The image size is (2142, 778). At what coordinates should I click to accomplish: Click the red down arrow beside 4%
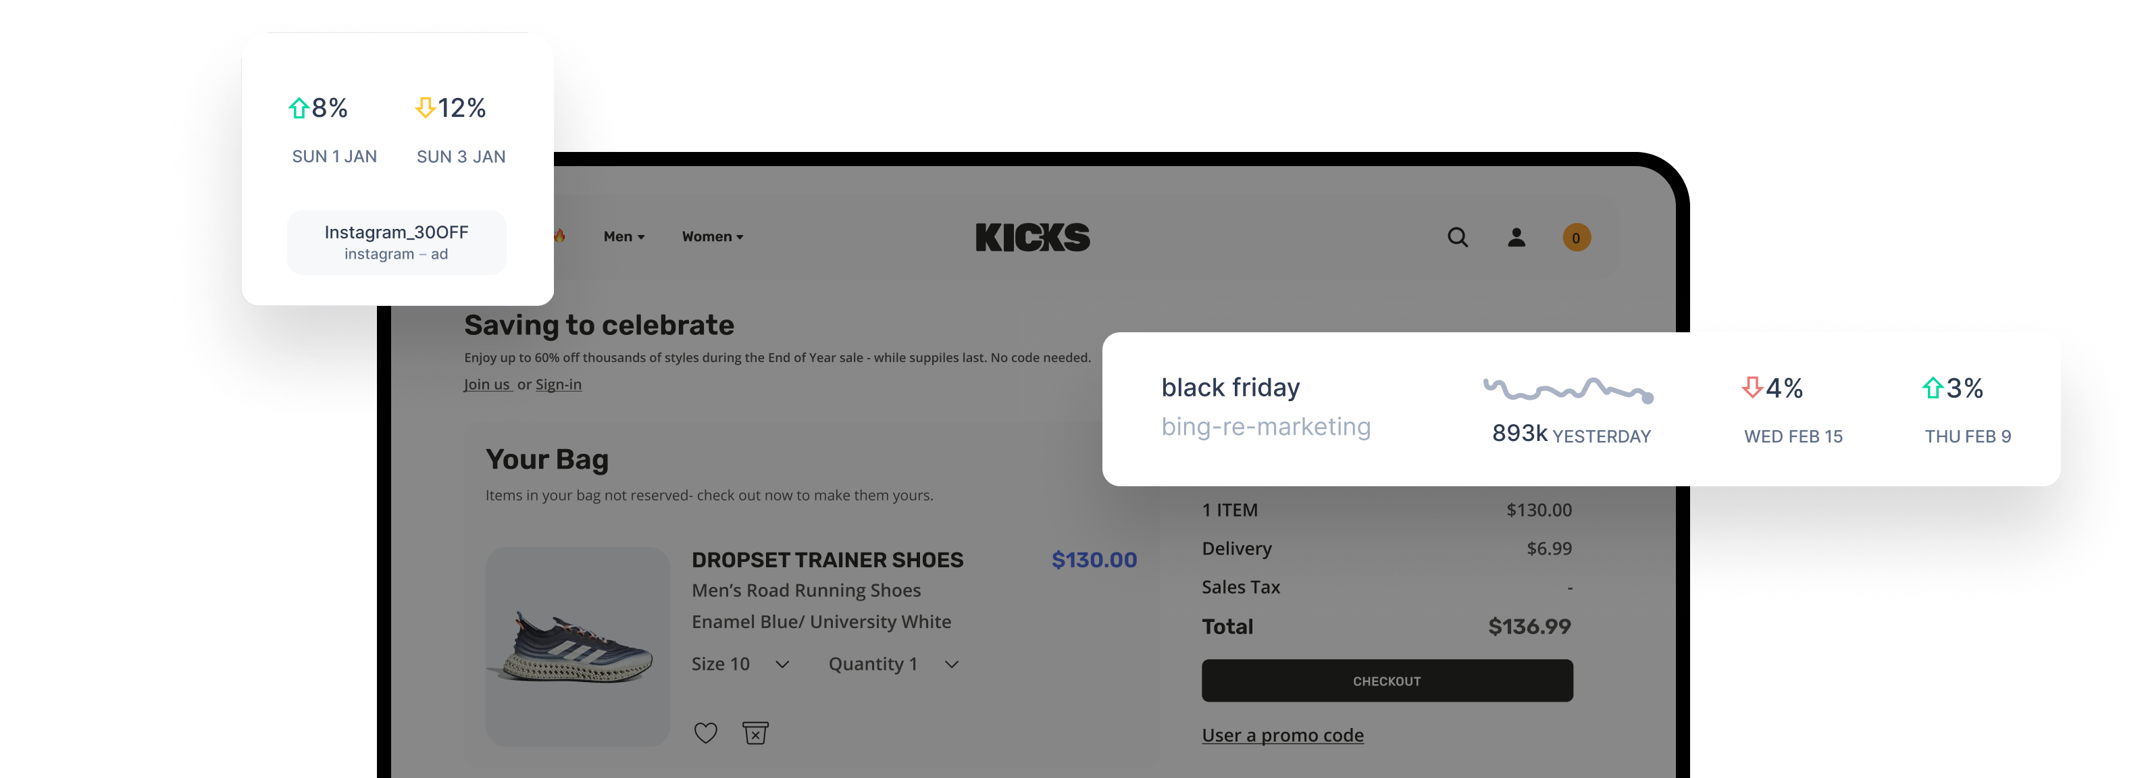[1752, 388]
